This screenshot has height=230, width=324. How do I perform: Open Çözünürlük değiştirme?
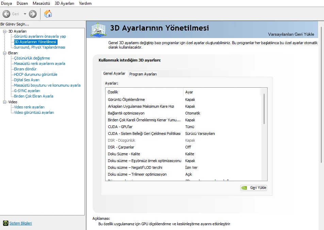tap(32, 58)
